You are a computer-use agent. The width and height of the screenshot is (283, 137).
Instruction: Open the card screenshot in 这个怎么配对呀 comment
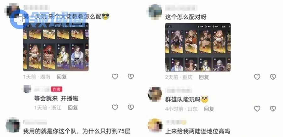pyautogui.click(x=198, y=47)
